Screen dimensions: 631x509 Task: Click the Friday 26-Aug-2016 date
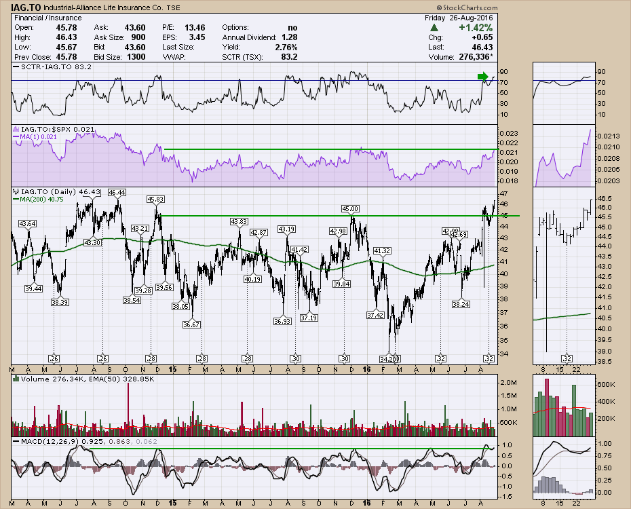[x=459, y=18]
